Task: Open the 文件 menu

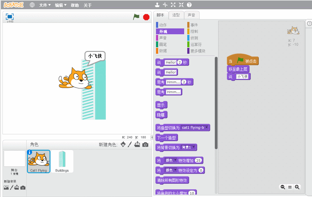Action: pyautogui.click(x=45, y=5)
